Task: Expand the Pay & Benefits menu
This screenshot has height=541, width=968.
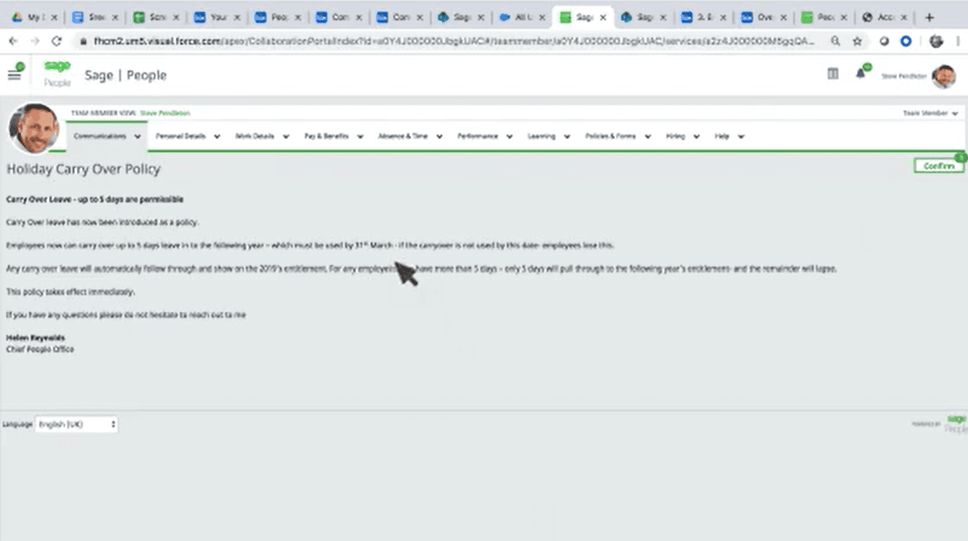Action: pyautogui.click(x=333, y=136)
